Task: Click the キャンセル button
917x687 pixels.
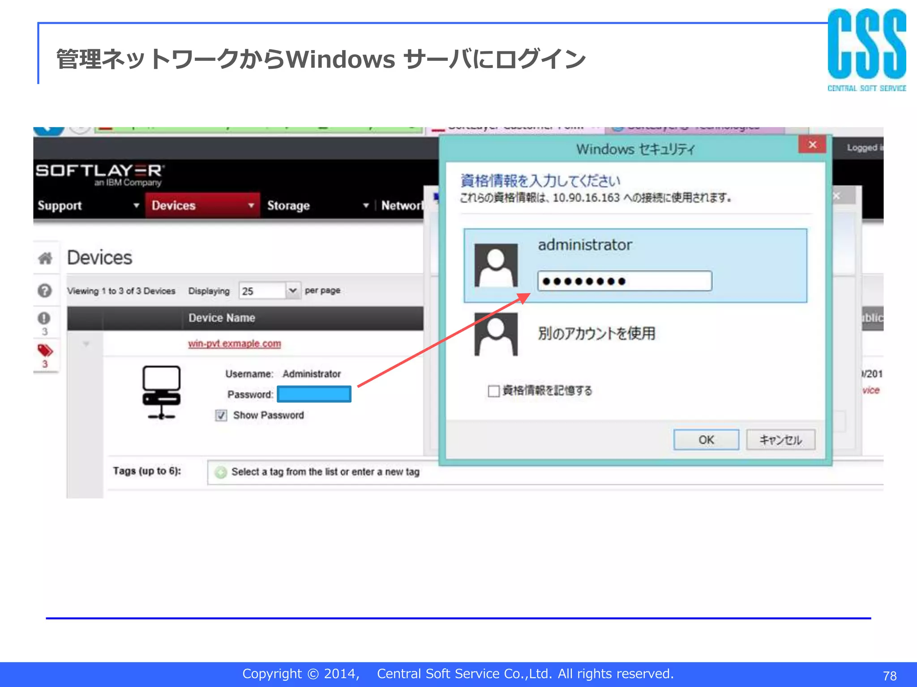Action: click(x=780, y=440)
